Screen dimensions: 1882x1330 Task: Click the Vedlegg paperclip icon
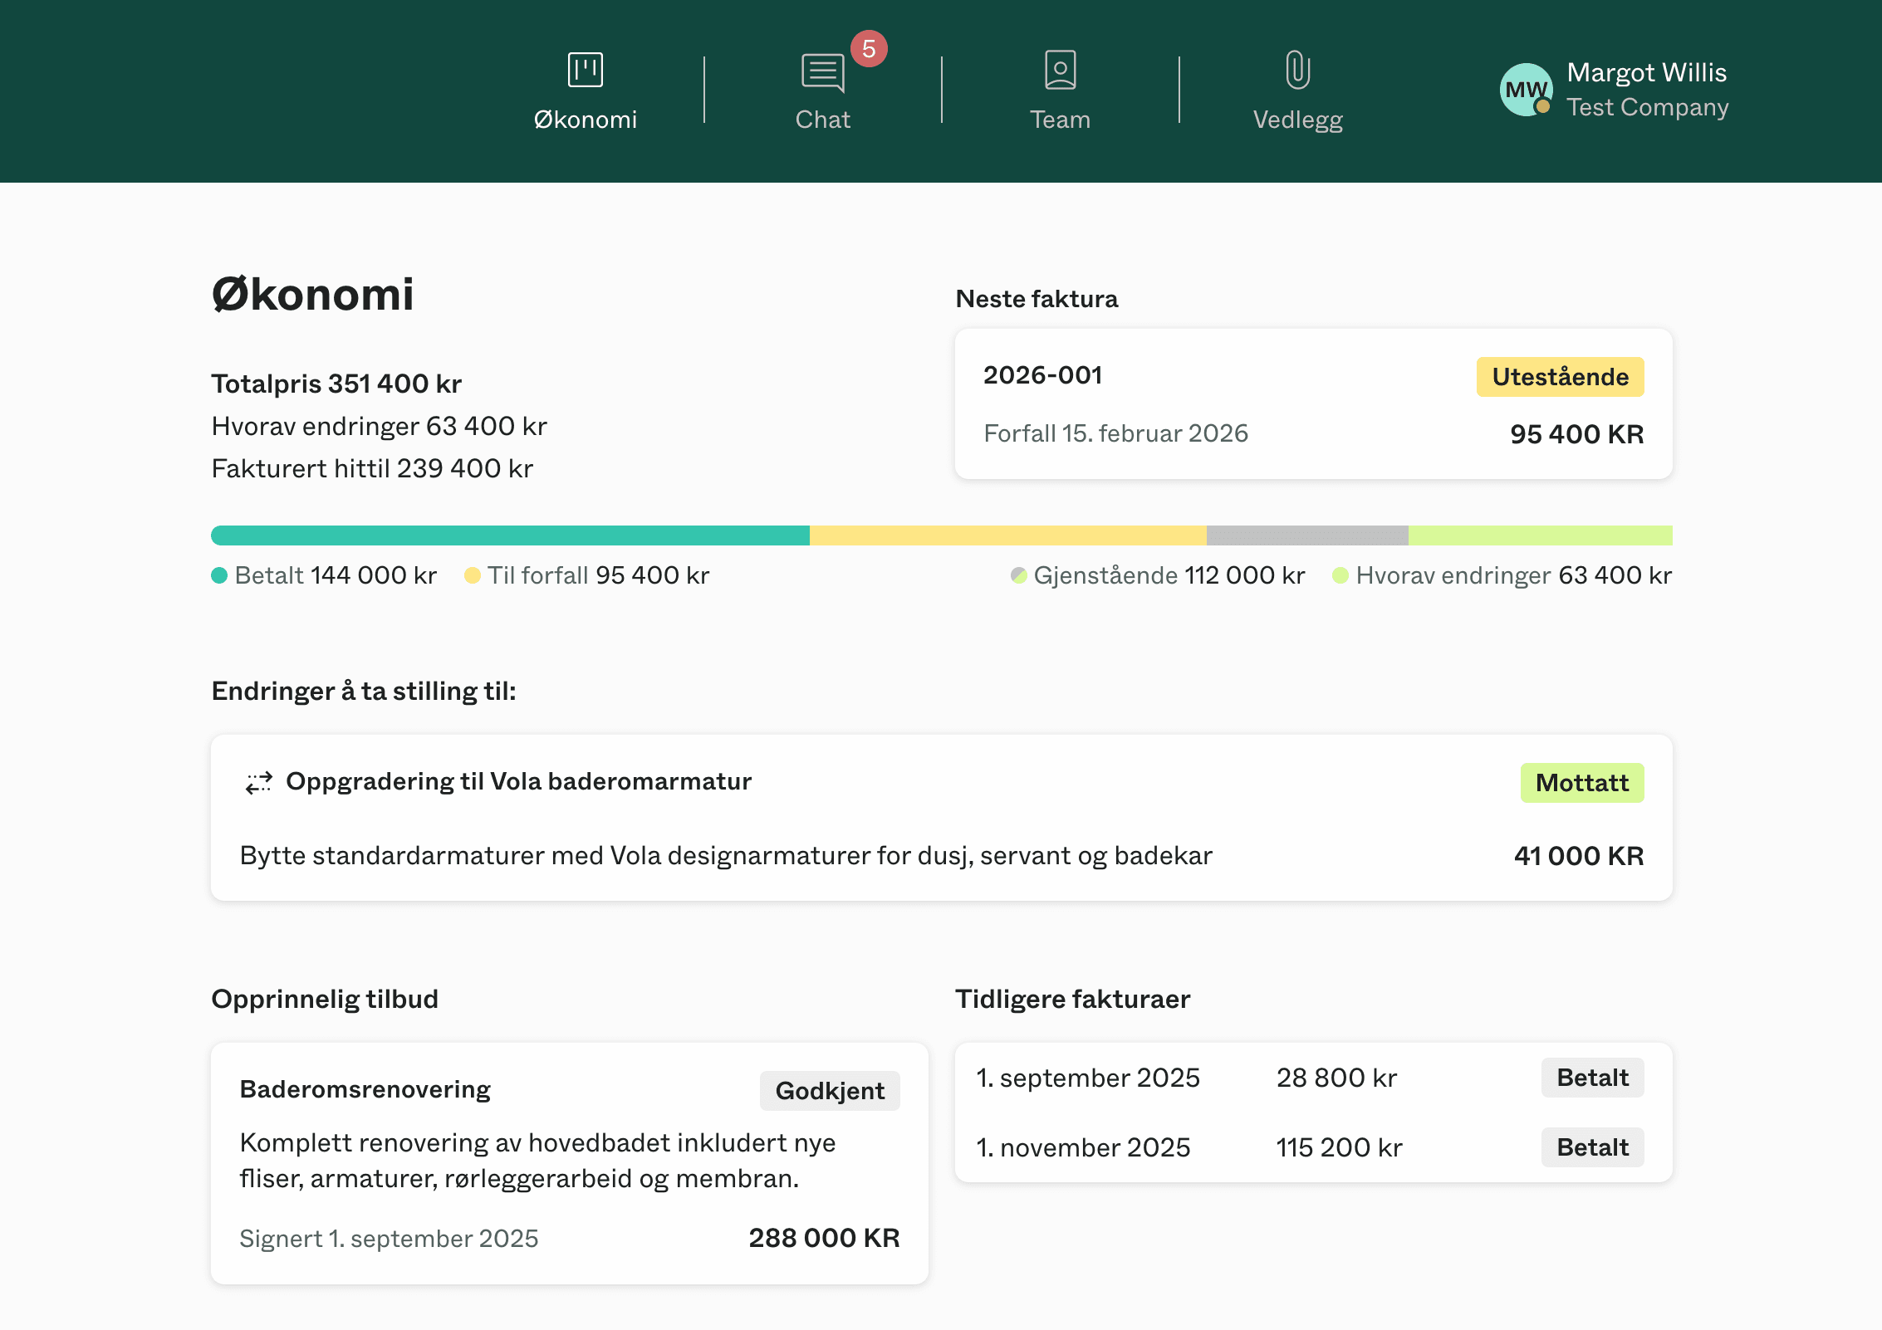[1297, 70]
